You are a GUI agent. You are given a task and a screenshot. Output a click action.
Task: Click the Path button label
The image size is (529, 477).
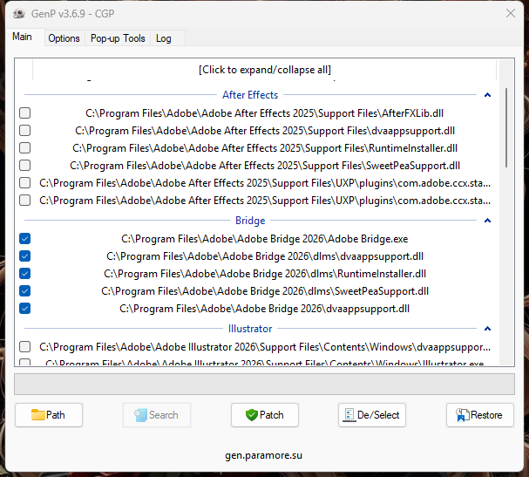[x=55, y=414]
